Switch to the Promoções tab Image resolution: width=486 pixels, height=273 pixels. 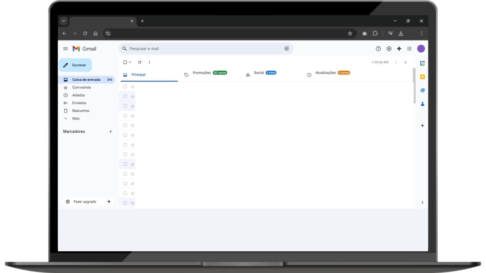click(202, 73)
